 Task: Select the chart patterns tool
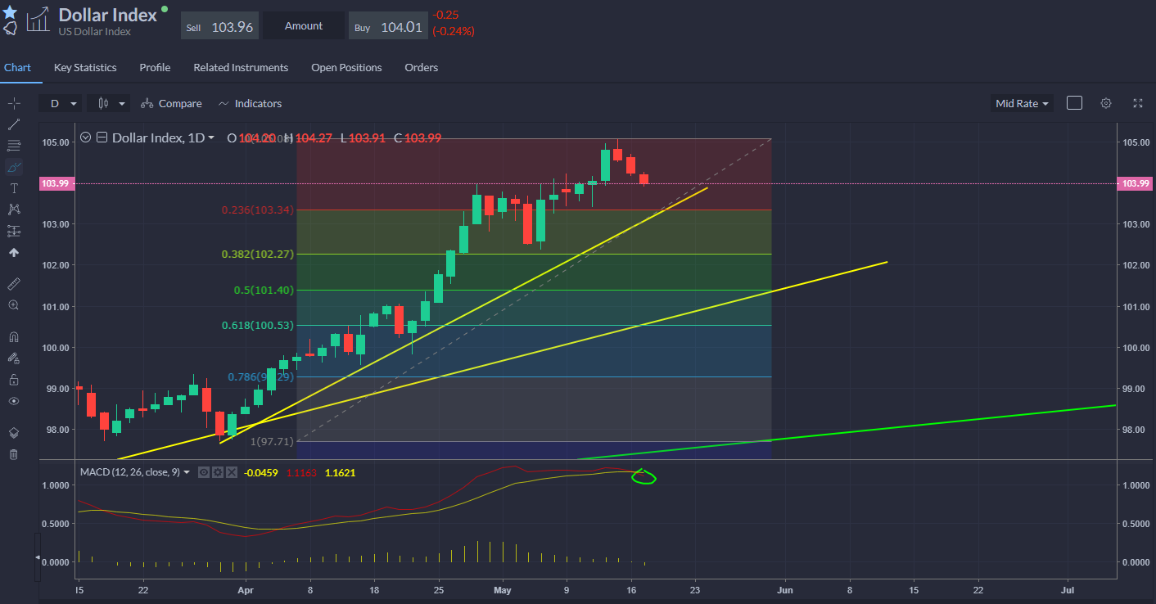coord(14,210)
